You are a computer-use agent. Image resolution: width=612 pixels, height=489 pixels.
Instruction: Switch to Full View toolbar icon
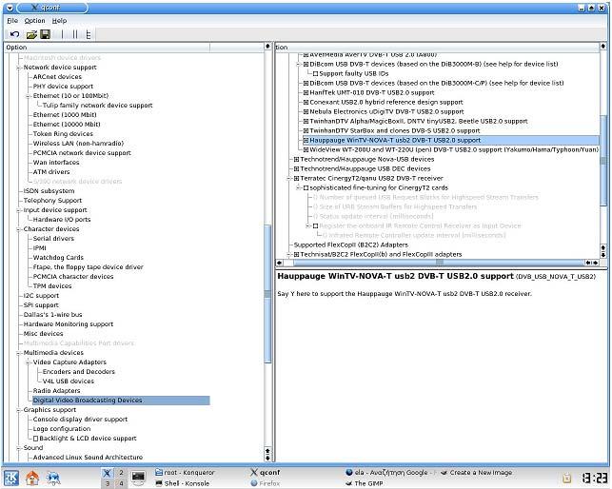coord(89,34)
